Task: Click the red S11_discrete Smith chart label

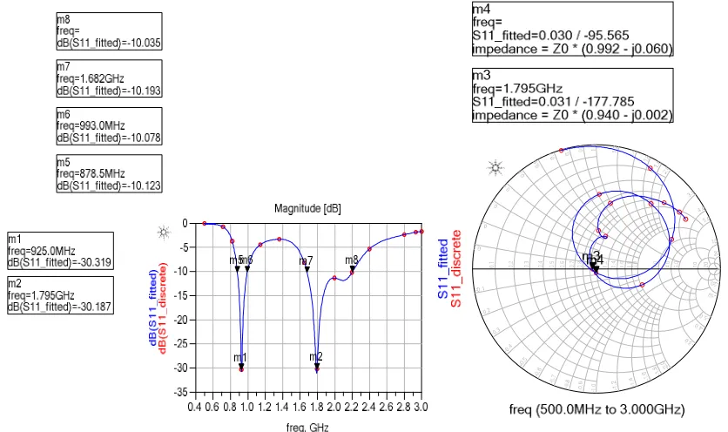Action: (456, 268)
